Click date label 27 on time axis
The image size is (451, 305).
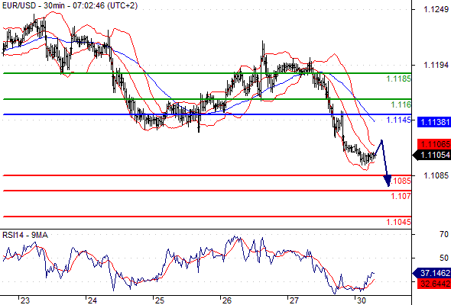click(294, 300)
